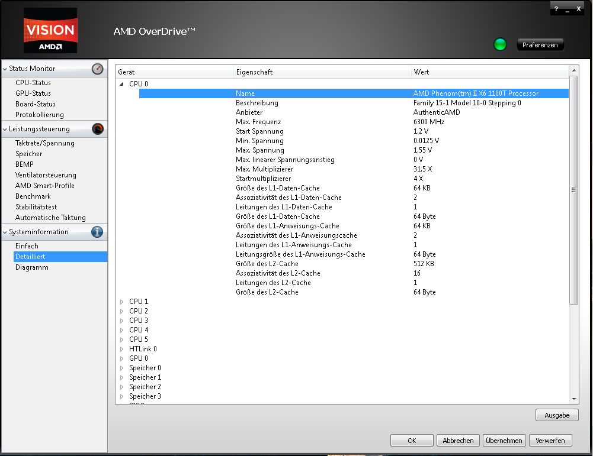Click scrollbar up arrow in details list
593x456 pixels.
574,70
